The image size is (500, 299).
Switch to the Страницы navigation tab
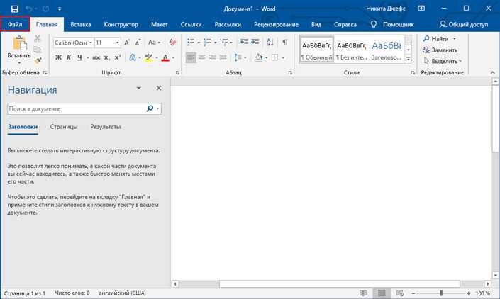click(63, 127)
